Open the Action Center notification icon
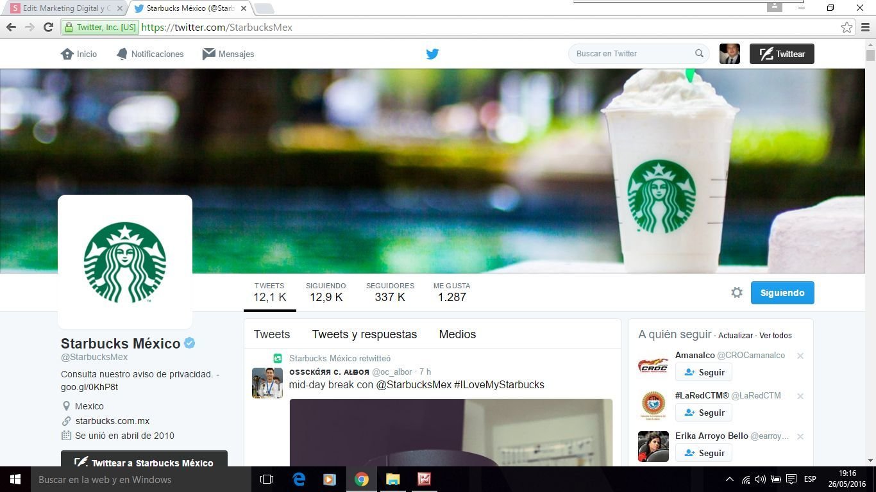Image resolution: width=876 pixels, height=492 pixels. coord(791,479)
